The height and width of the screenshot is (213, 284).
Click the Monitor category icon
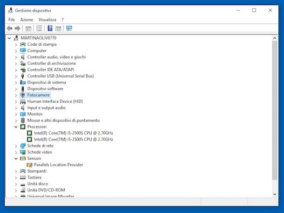pos(23,114)
